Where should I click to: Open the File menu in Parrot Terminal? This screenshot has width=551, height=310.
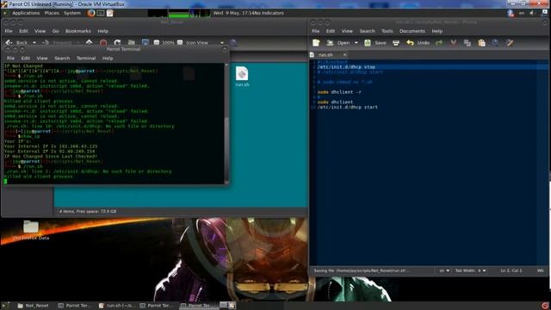point(10,59)
